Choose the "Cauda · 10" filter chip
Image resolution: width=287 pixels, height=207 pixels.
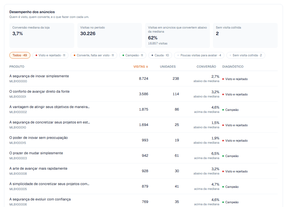tap(160, 55)
